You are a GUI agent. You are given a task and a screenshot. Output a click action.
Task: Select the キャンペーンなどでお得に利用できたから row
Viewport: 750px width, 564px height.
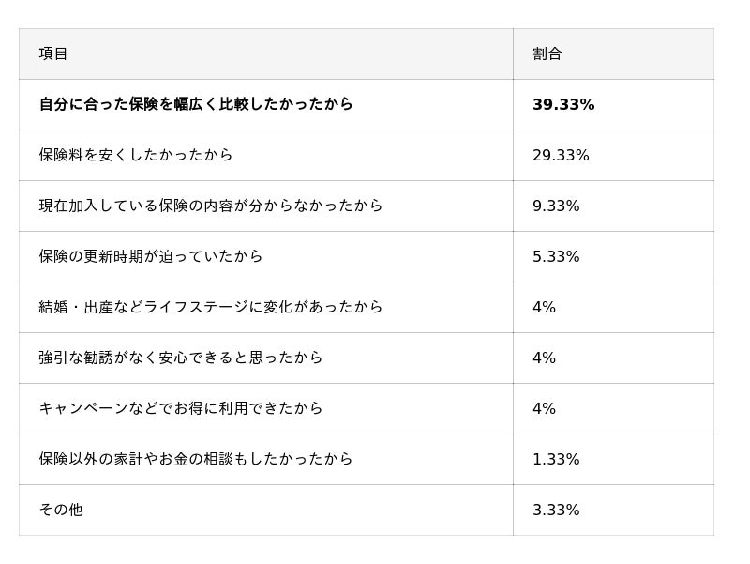(x=181, y=408)
